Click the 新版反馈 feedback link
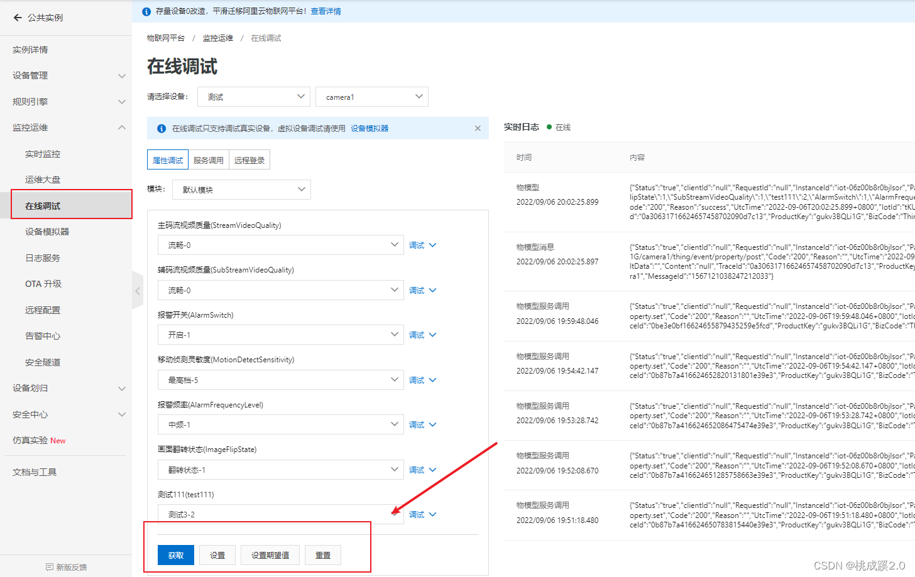Image resolution: width=915 pixels, height=577 pixels. pos(72,567)
